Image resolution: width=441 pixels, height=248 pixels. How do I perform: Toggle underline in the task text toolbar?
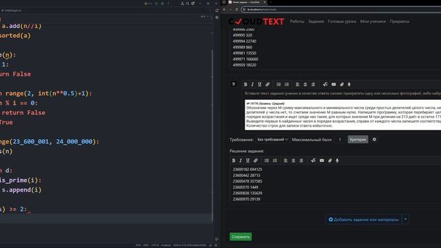point(260,84)
